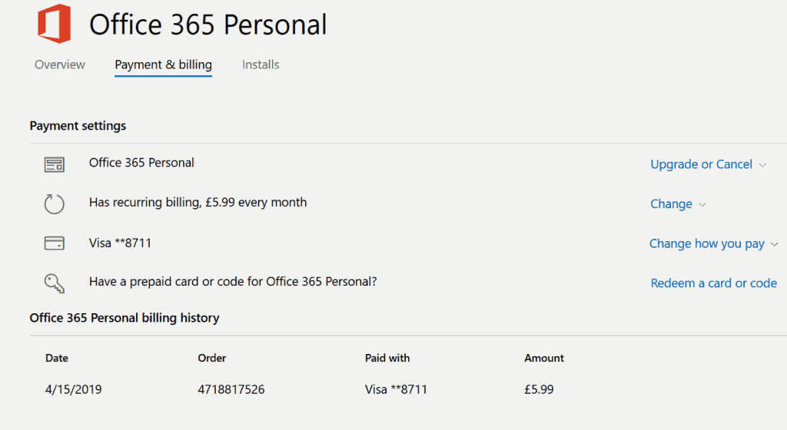787x430 pixels.
Task: Click the key icon for prepaid card
Action: coord(55,283)
